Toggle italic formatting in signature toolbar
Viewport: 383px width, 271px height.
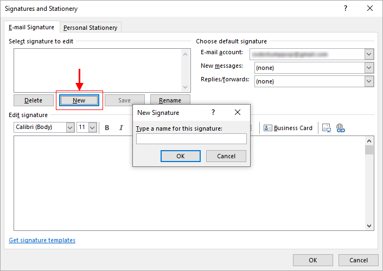[122, 128]
